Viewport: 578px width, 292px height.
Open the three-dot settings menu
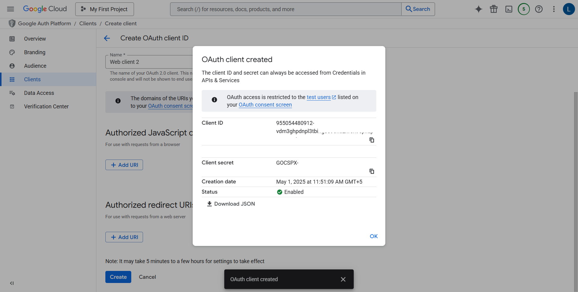click(554, 9)
